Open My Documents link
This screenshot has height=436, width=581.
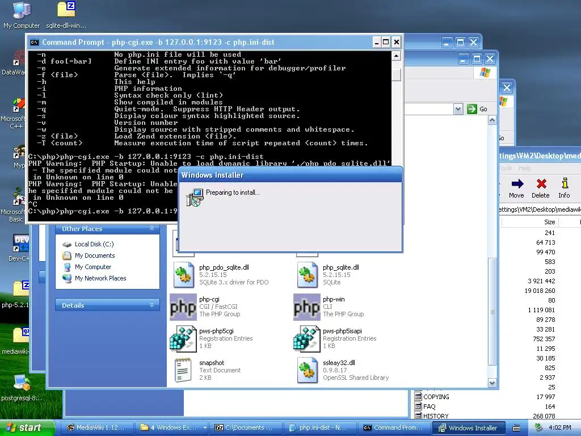tap(95, 255)
